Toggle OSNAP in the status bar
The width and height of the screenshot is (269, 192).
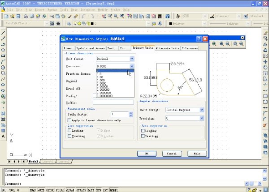click(70, 190)
